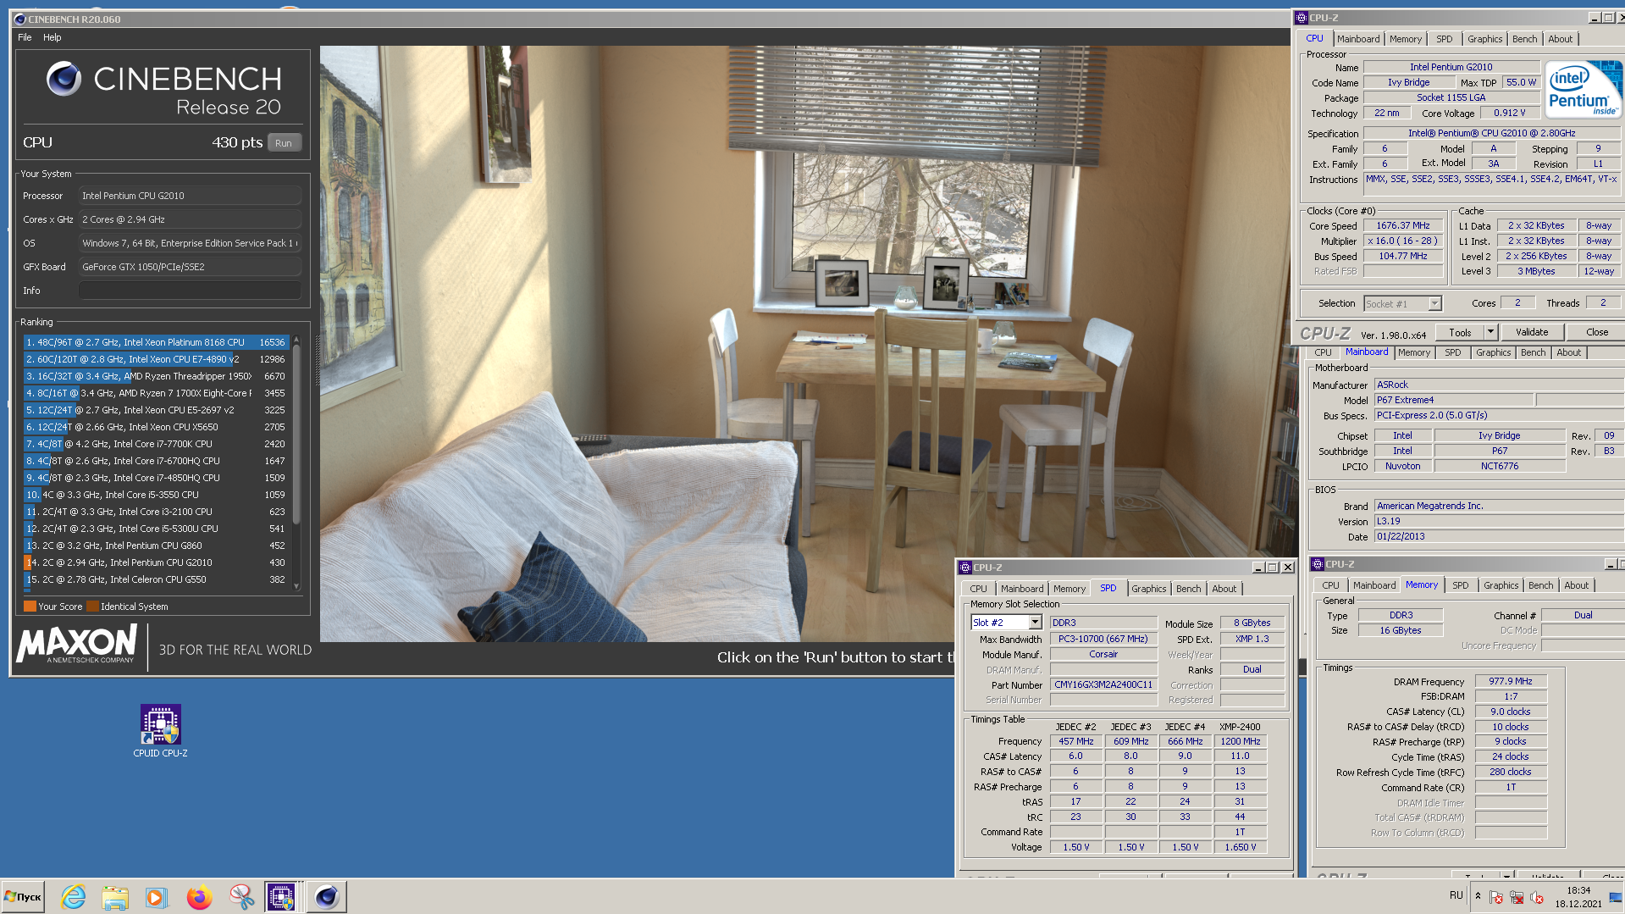Open Graphics tab in SPD CPU-Z window

pyautogui.click(x=1148, y=589)
